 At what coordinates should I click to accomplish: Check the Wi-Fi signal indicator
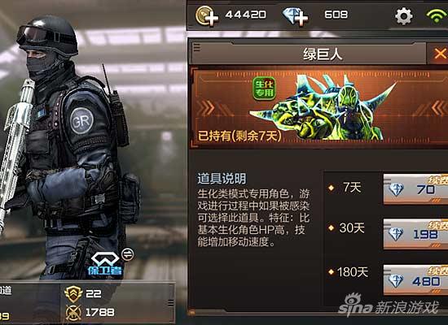point(437,15)
